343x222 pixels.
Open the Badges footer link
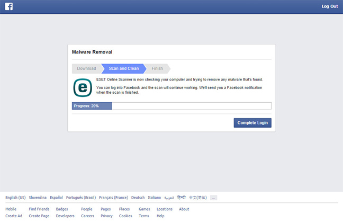tap(62, 209)
